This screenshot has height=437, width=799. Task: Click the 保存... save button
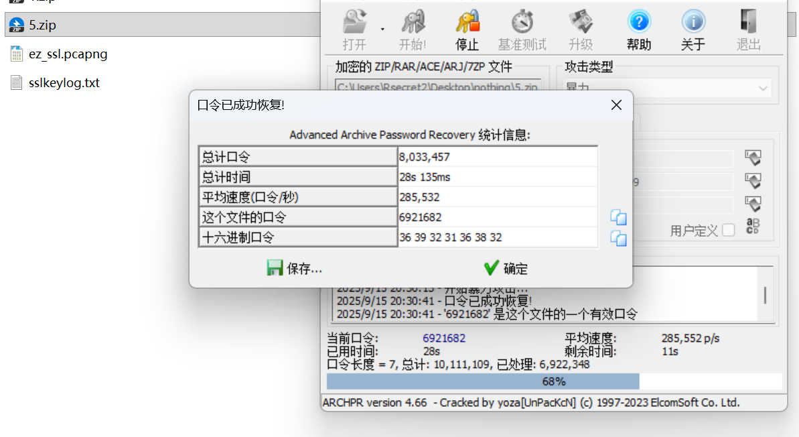(x=295, y=268)
